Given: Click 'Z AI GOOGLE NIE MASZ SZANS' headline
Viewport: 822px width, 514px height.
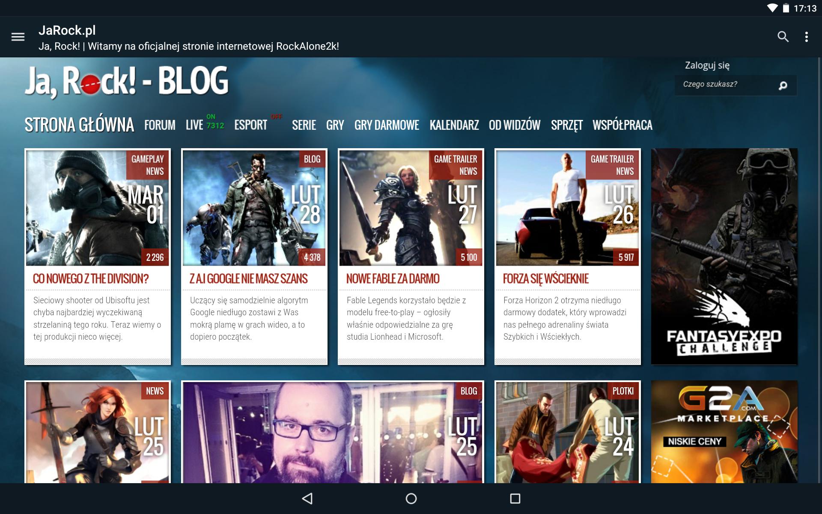Looking at the screenshot, I should (x=249, y=279).
